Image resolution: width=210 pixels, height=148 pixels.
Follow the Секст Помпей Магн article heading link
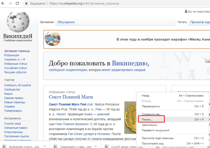71,97
